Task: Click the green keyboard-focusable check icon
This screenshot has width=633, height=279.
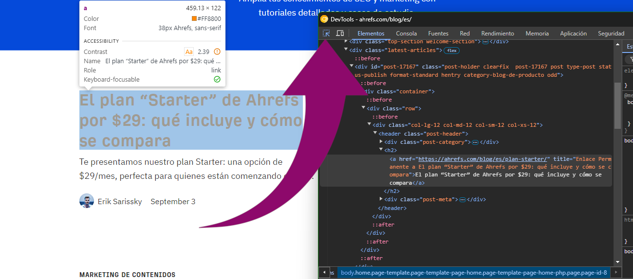Action: click(x=217, y=79)
